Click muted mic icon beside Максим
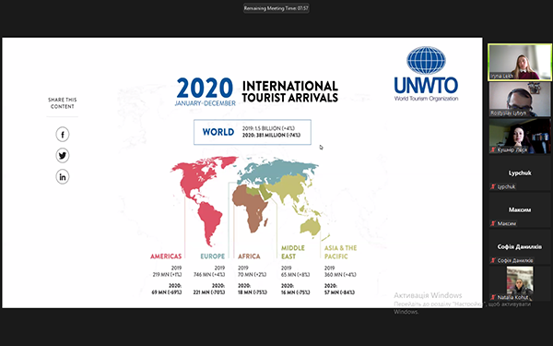 pyautogui.click(x=493, y=223)
